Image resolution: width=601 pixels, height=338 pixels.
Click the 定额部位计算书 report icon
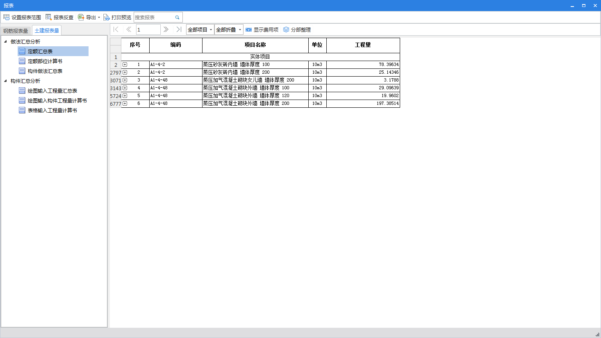(22, 61)
